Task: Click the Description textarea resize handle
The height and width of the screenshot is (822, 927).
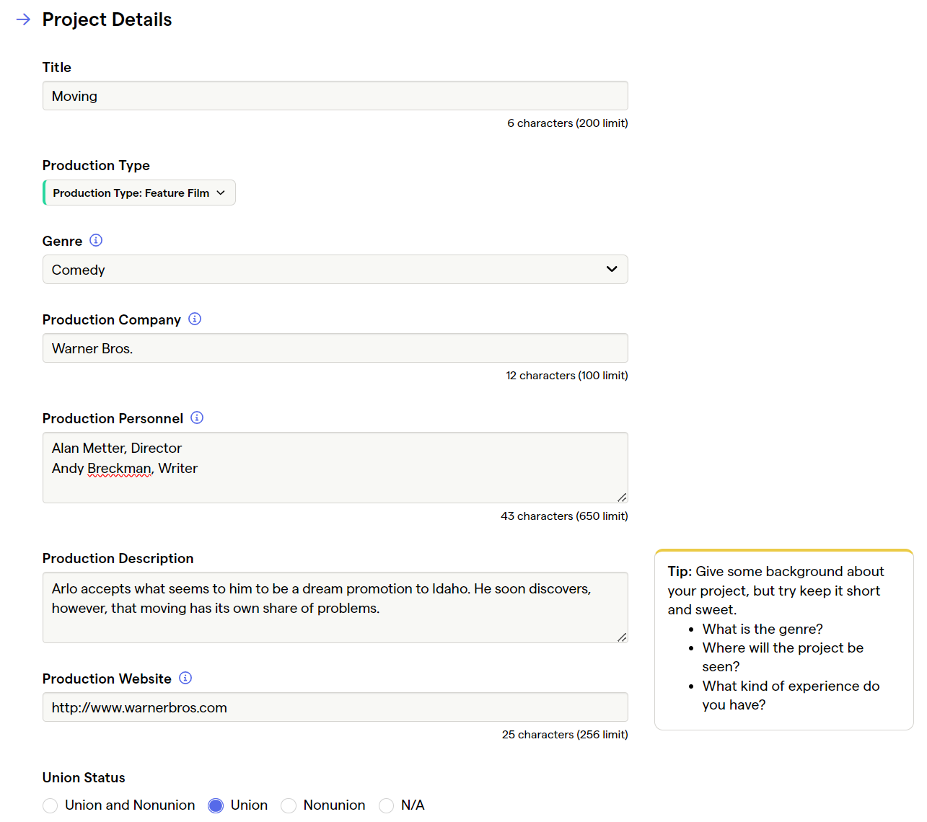Action: coord(622,637)
